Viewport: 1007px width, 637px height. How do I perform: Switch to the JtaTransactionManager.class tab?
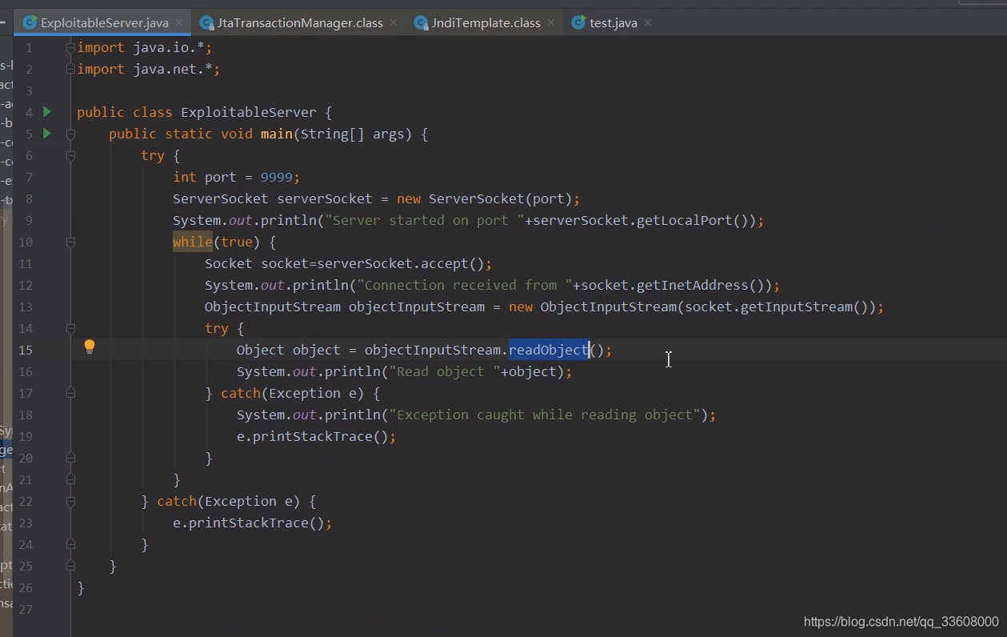(x=299, y=22)
